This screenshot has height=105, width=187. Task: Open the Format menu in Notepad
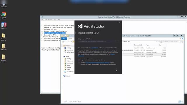tap(50, 20)
